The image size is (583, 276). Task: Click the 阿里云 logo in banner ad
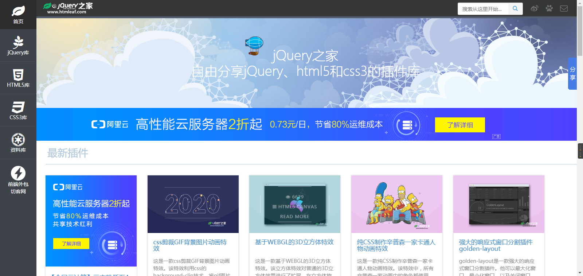click(110, 124)
